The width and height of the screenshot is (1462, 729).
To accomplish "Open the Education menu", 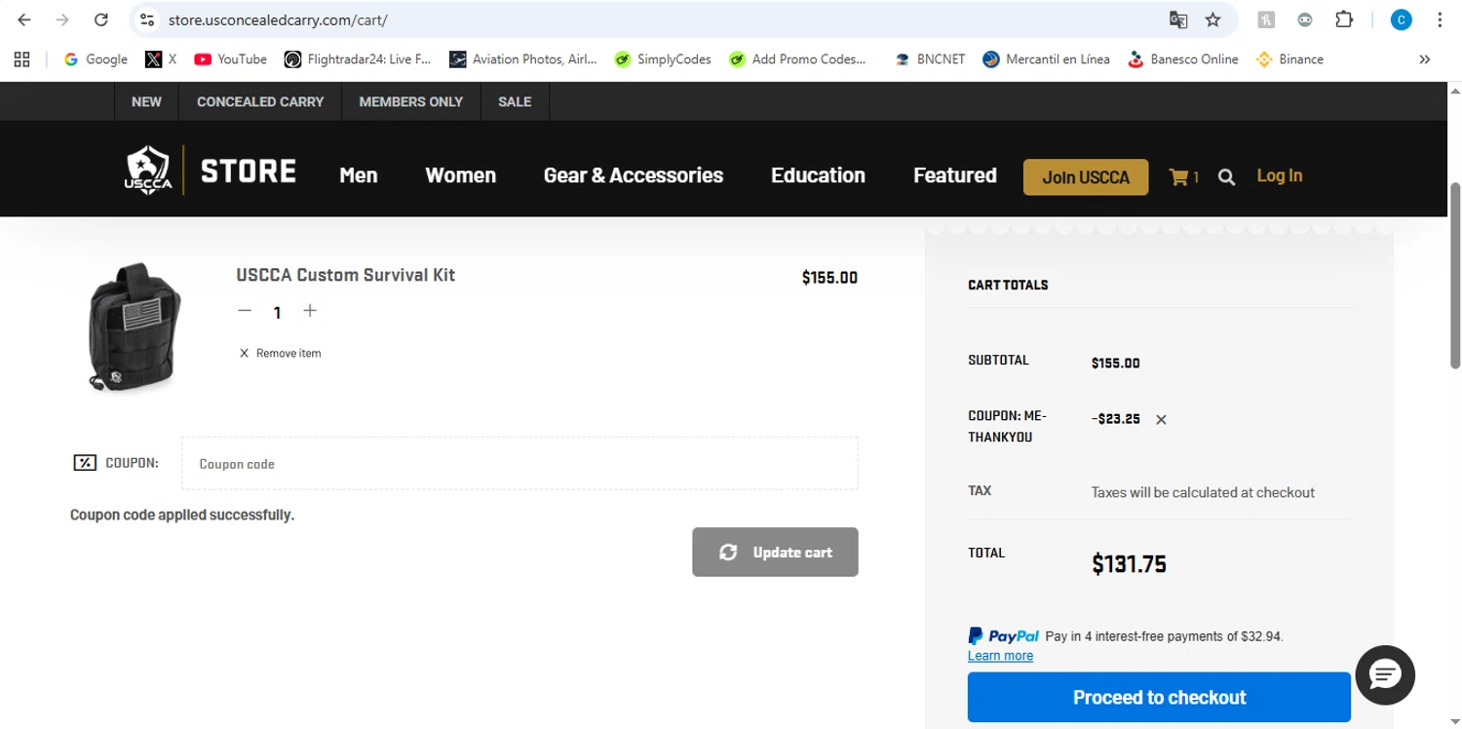I will coord(818,175).
